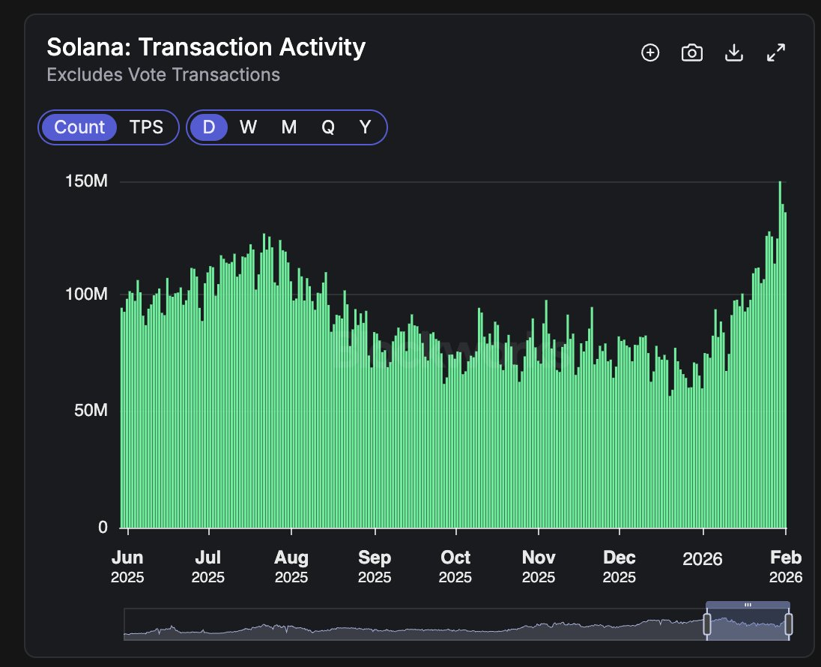Click the unselected area of the overview minimap
821x667 pixels.
pos(412,626)
